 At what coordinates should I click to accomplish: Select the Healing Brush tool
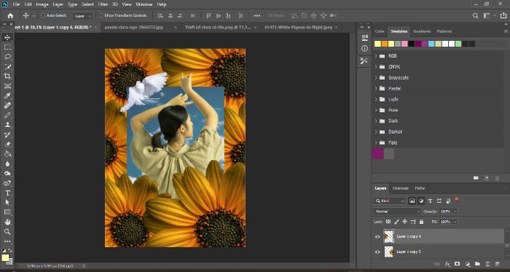(x=7, y=106)
